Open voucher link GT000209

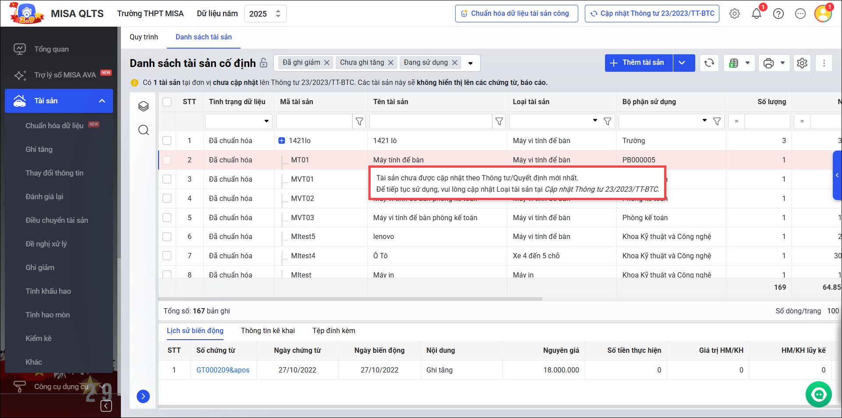(223, 370)
